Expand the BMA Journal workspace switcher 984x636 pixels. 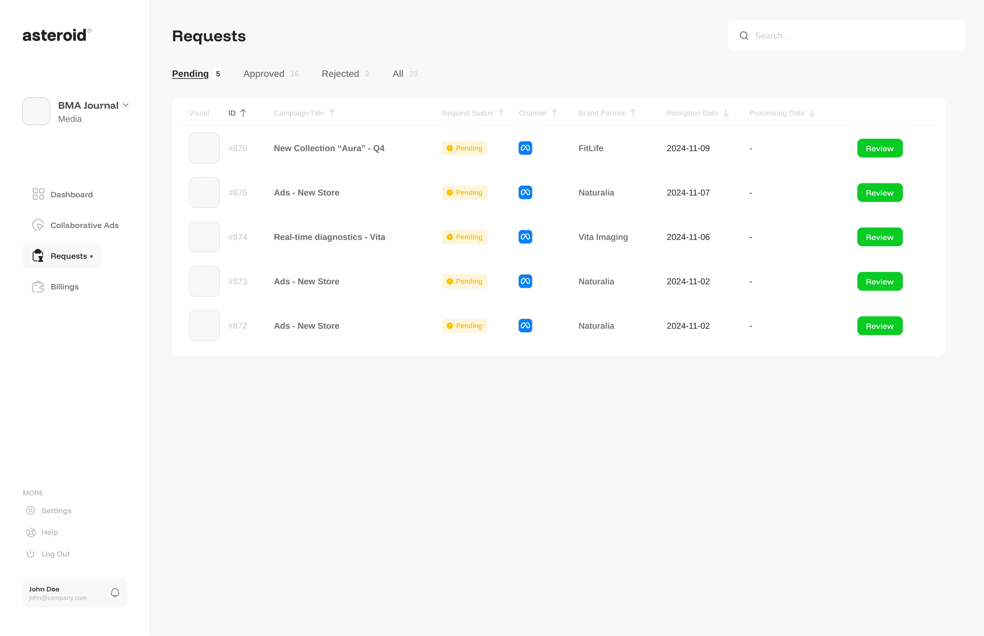pos(126,105)
